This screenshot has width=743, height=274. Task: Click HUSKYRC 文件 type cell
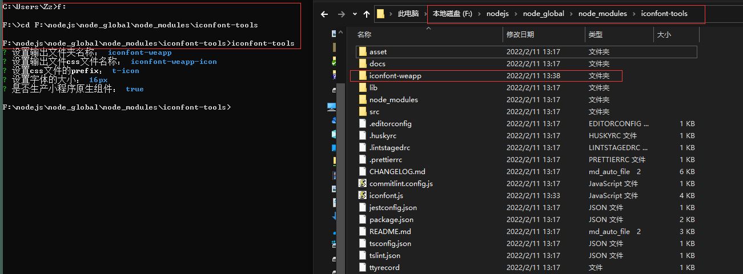(613, 136)
